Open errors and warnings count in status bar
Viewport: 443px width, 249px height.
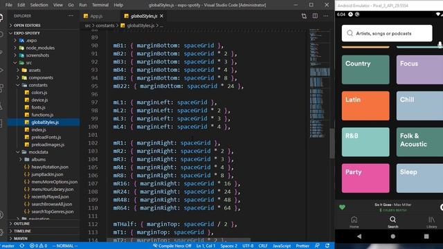(x=39, y=246)
